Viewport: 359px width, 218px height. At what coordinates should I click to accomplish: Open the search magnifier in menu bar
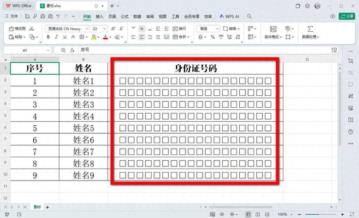coord(249,17)
